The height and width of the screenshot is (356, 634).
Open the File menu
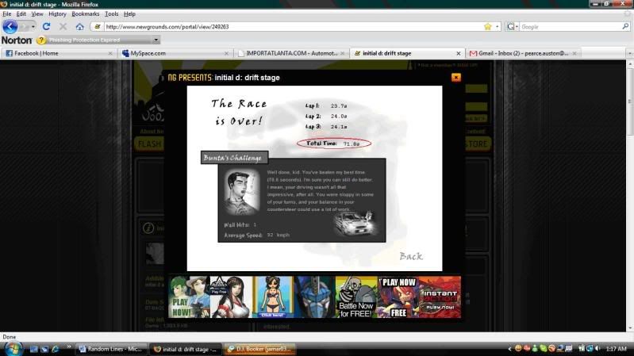pos(6,13)
